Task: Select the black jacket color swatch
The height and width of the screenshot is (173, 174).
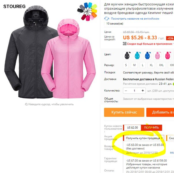Action: [x=127, y=56]
